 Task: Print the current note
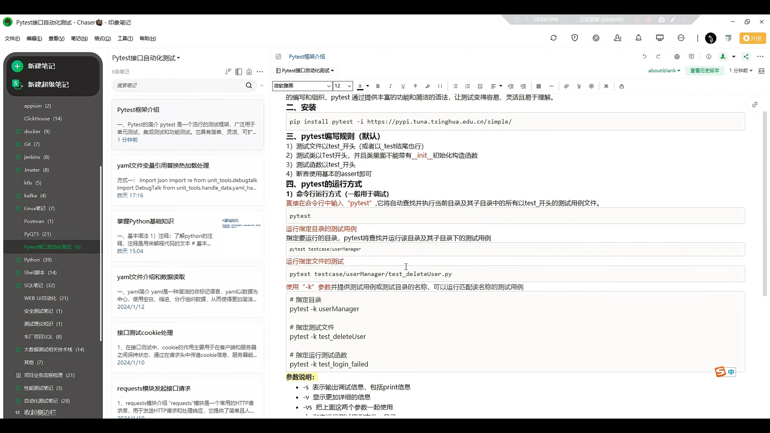(x=677, y=57)
